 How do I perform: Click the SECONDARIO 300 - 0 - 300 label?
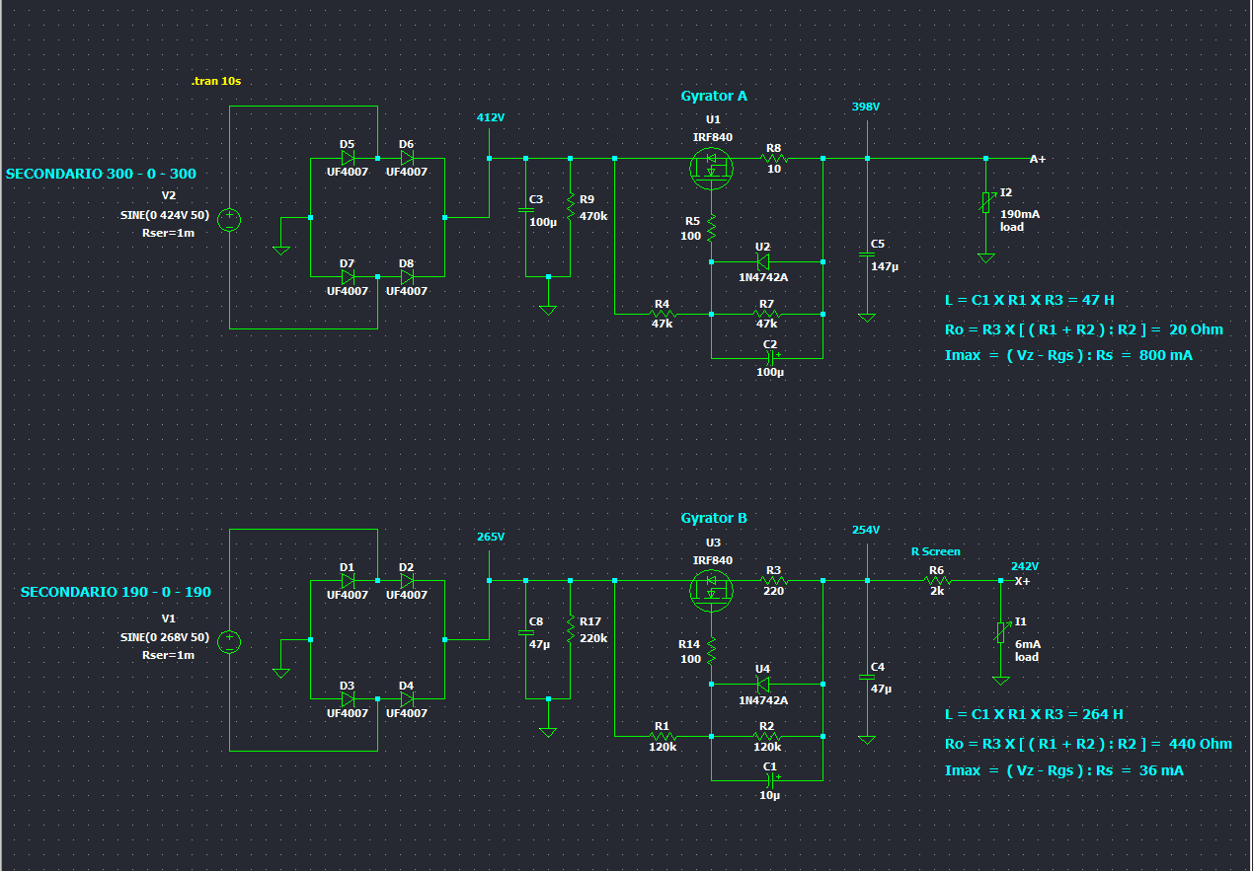pyautogui.click(x=101, y=174)
